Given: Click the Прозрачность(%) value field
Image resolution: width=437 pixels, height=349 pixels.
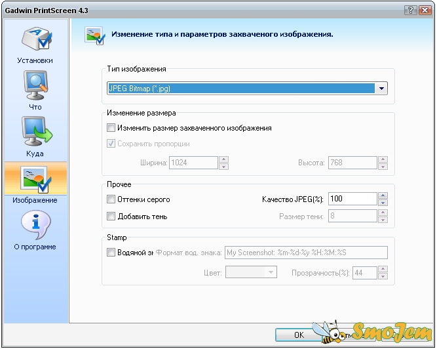Looking at the screenshot, I should [x=365, y=272].
